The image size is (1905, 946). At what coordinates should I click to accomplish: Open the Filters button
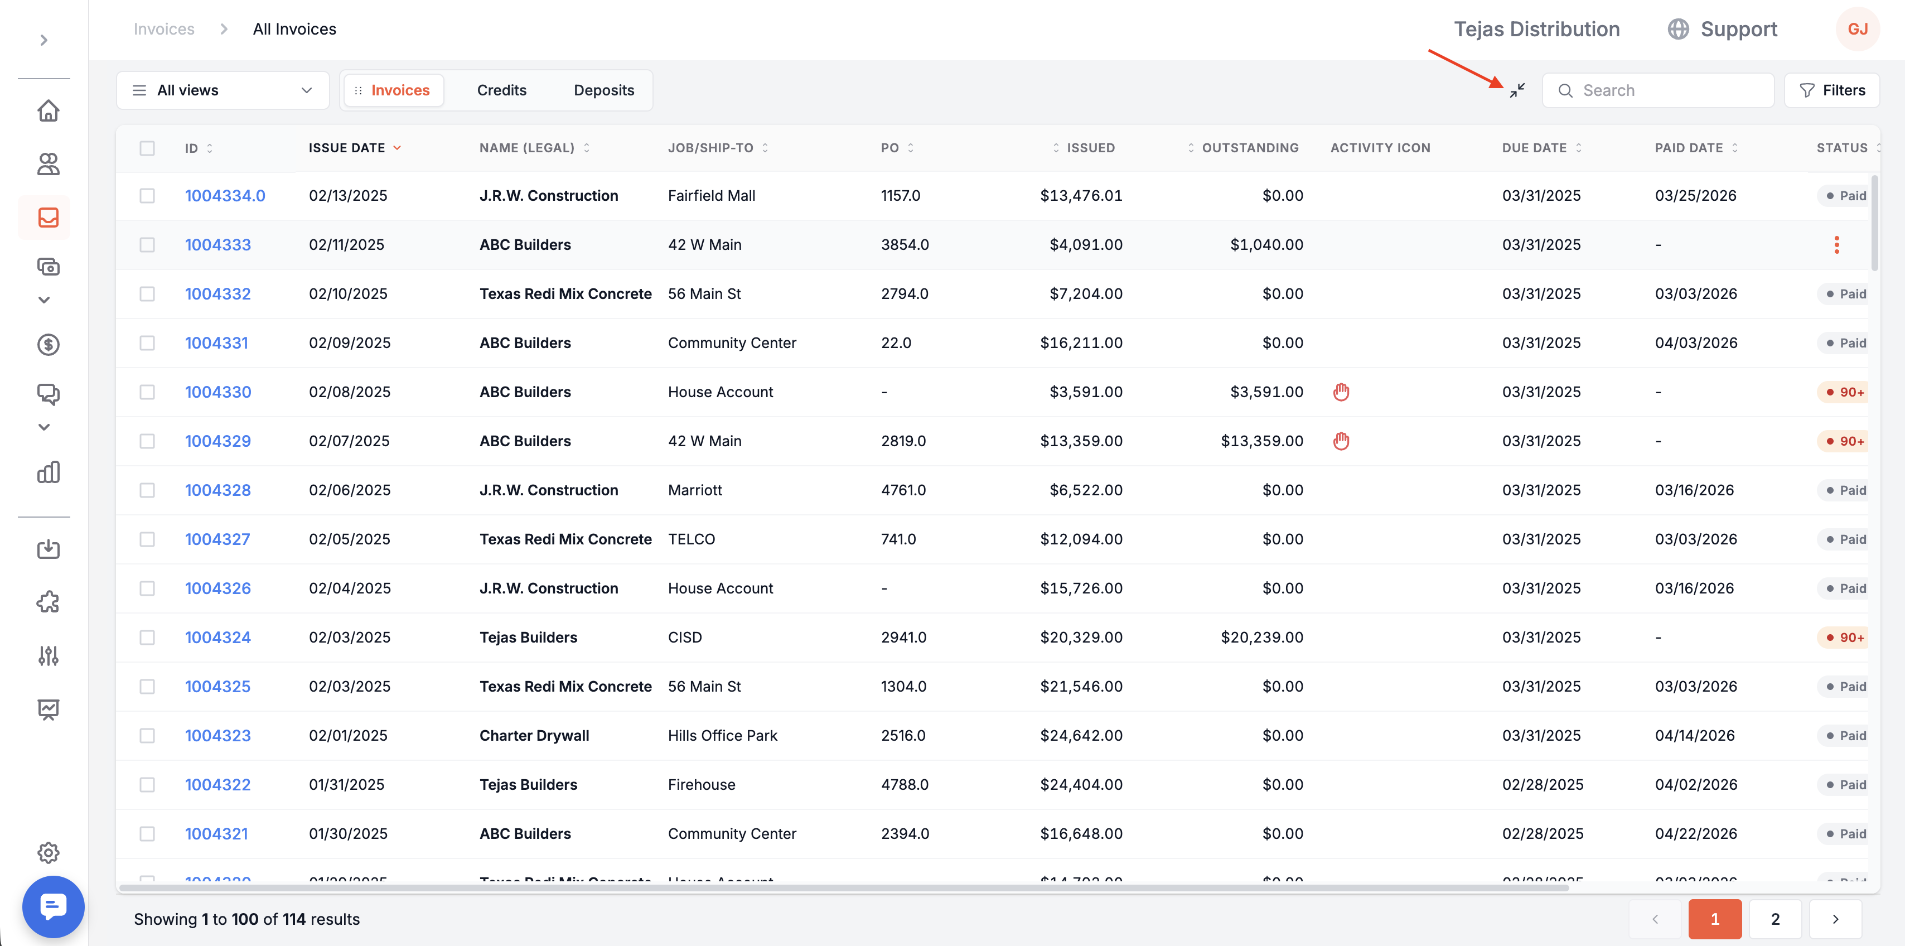(1831, 90)
